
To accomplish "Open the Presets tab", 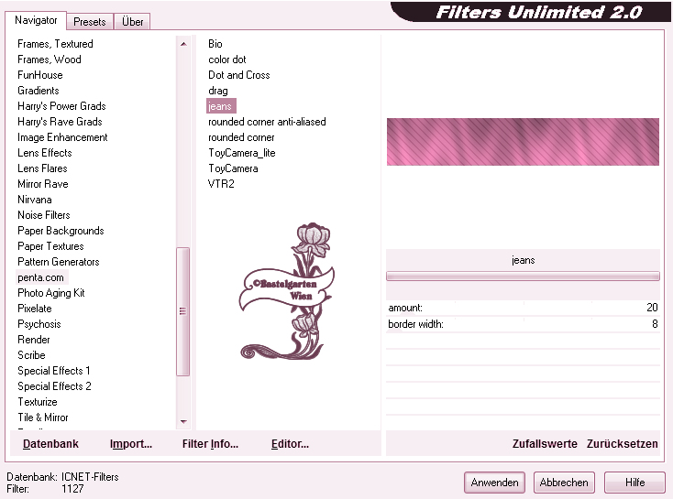I will (x=89, y=21).
